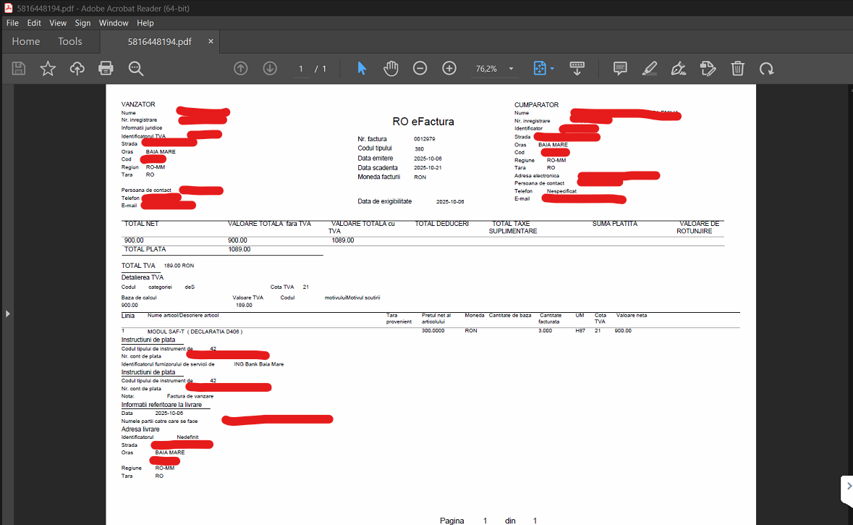Open the Find text magnifier tool

tap(135, 69)
